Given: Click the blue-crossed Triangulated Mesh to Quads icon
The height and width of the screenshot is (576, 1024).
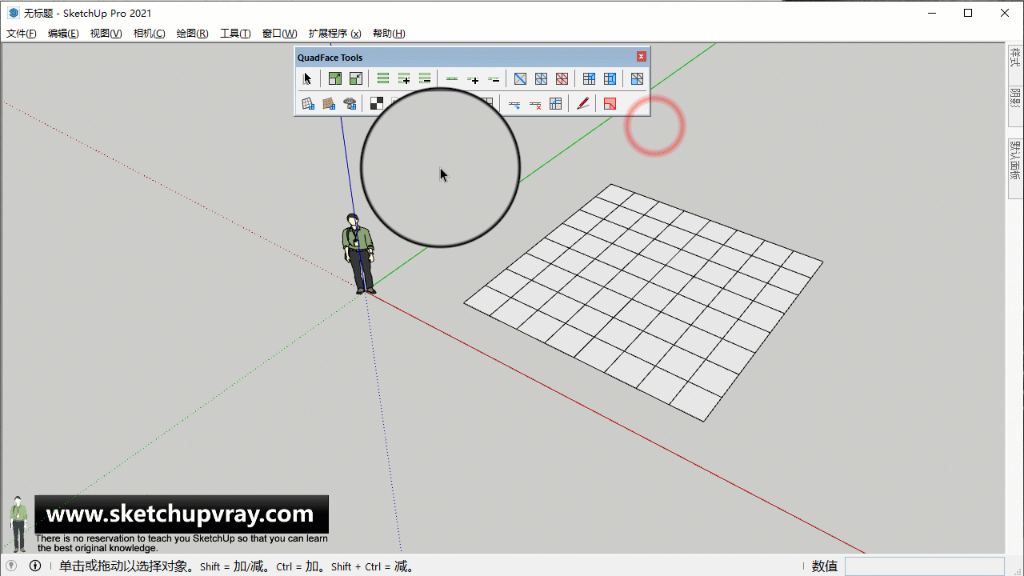Looking at the screenshot, I should coord(542,78).
